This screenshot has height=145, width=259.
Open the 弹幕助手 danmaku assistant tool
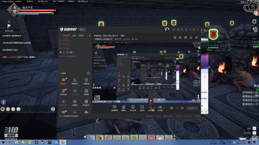[63, 81]
